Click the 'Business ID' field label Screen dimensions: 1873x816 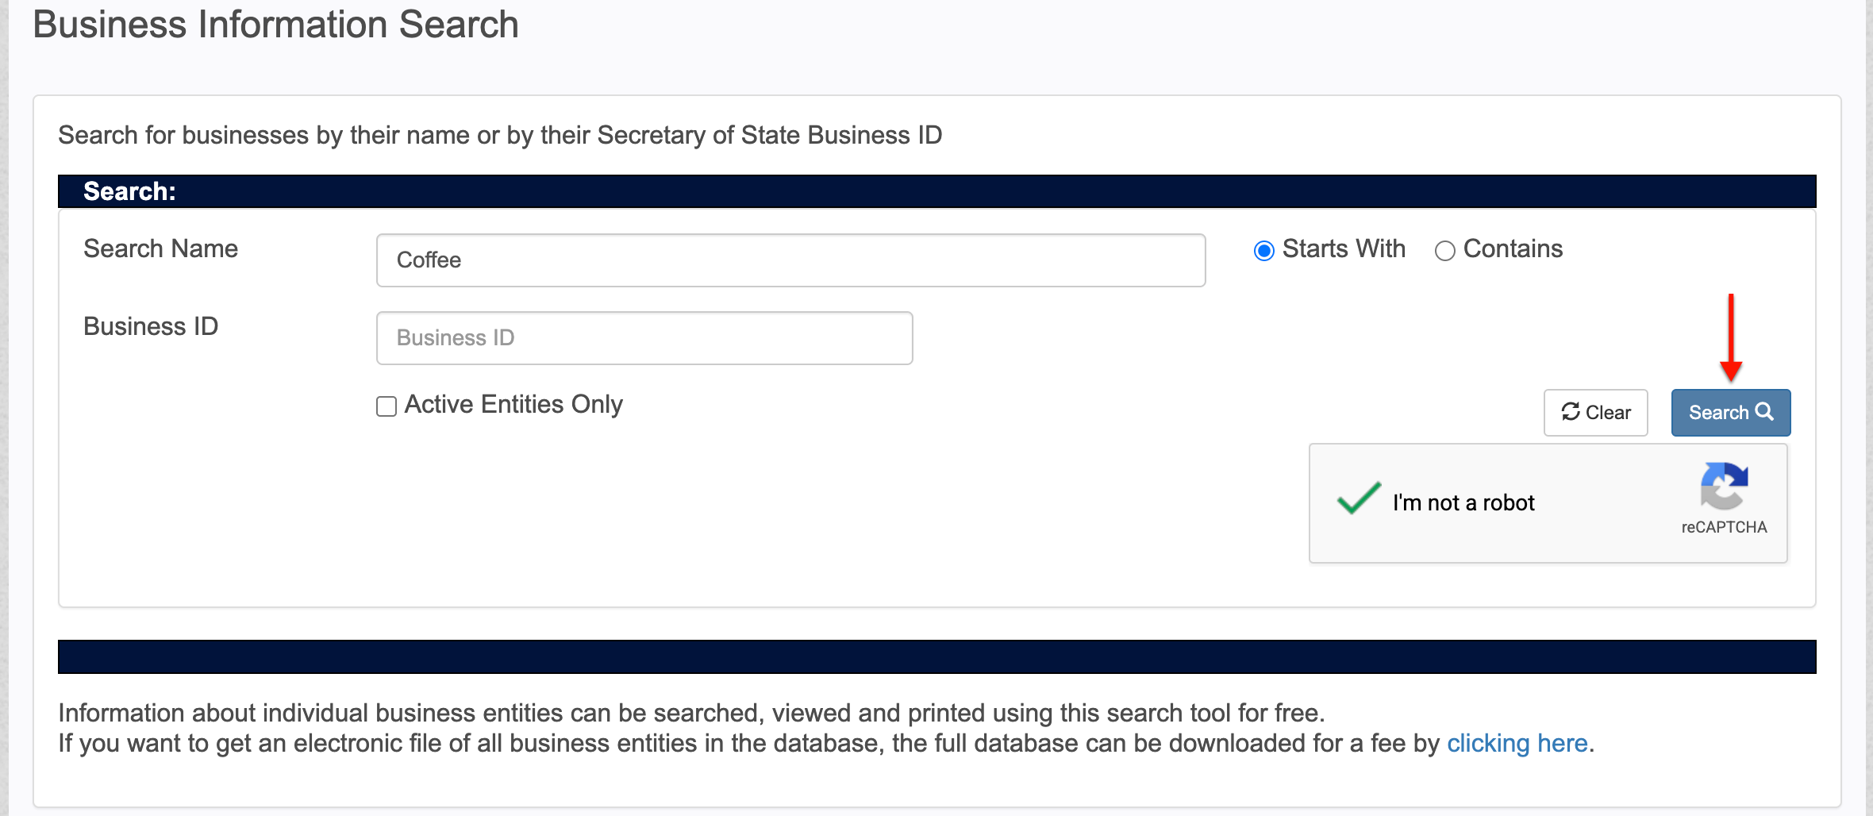(x=151, y=326)
